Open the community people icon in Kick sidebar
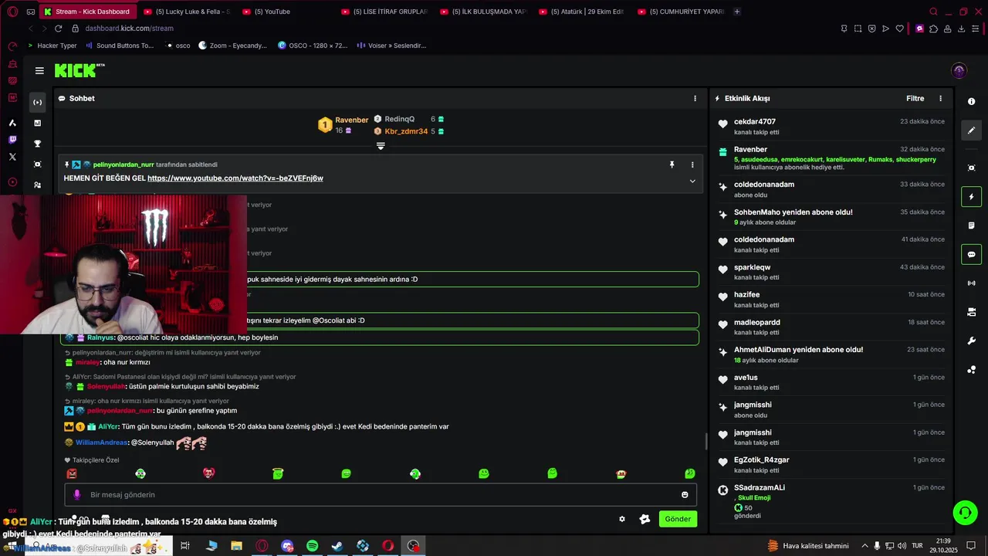 (37, 185)
